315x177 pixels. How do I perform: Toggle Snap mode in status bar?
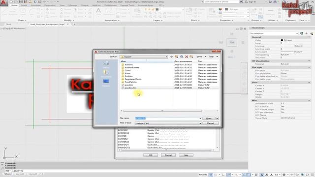click(216, 175)
